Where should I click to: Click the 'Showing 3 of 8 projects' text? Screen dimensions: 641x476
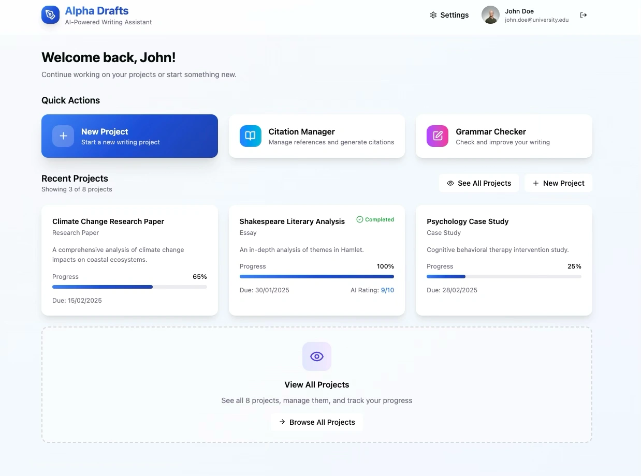point(77,189)
